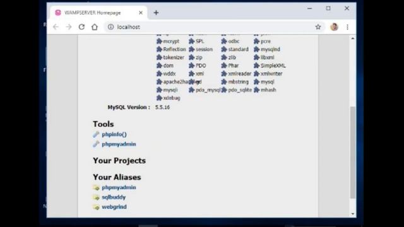Open the webgrind alias link
The height and width of the screenshot is (227, 404).
114,207
